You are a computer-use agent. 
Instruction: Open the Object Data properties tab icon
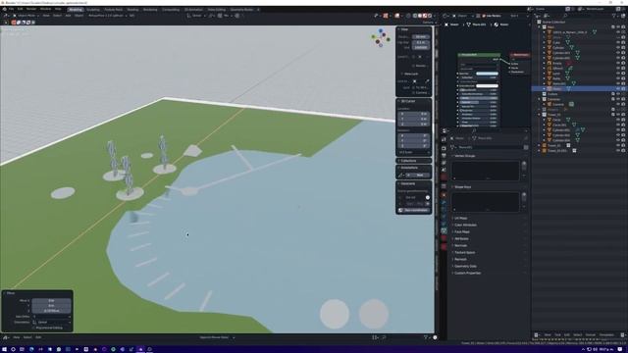click(x=444, y=231)
